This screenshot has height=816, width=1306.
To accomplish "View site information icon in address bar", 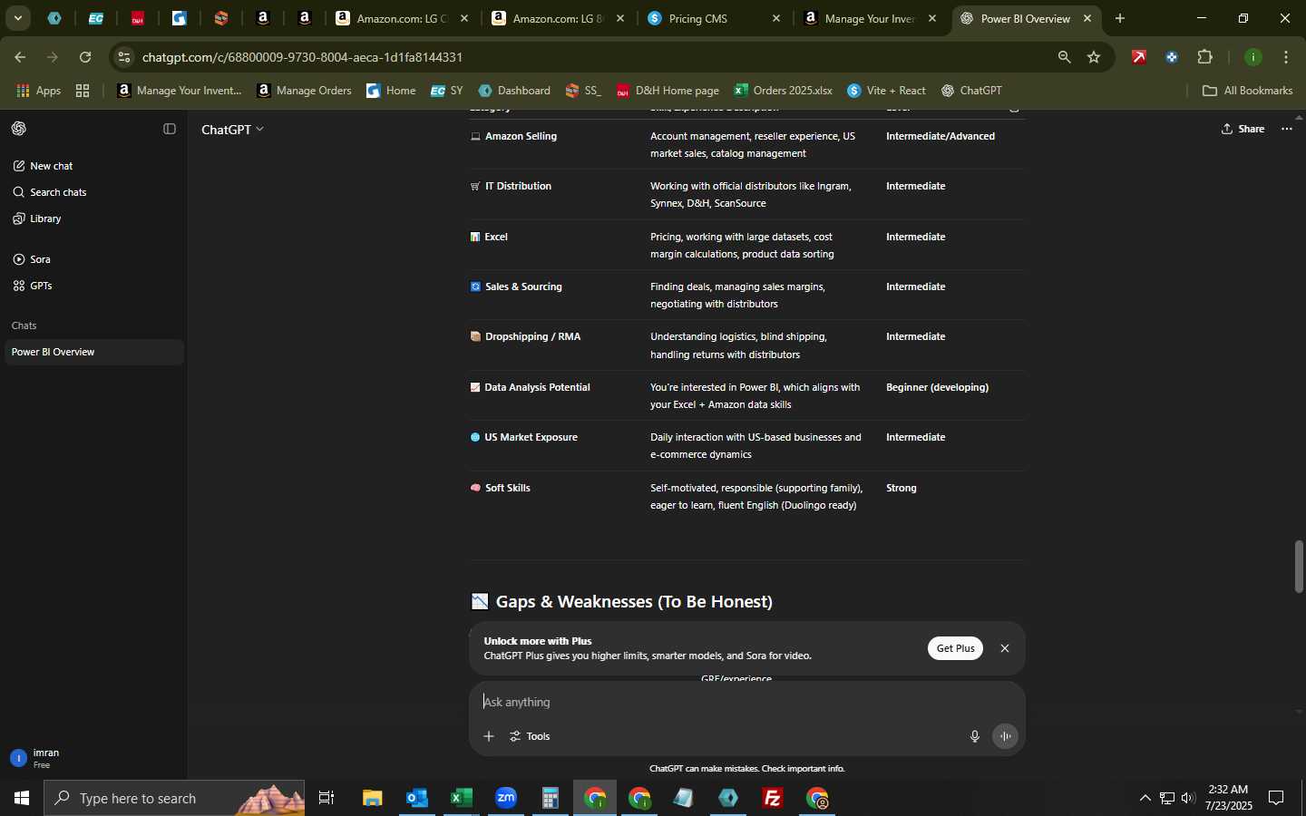I will [124, 57].
